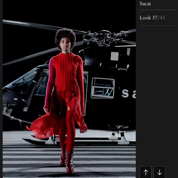Click the down arrow for next look

click(160, 172)
